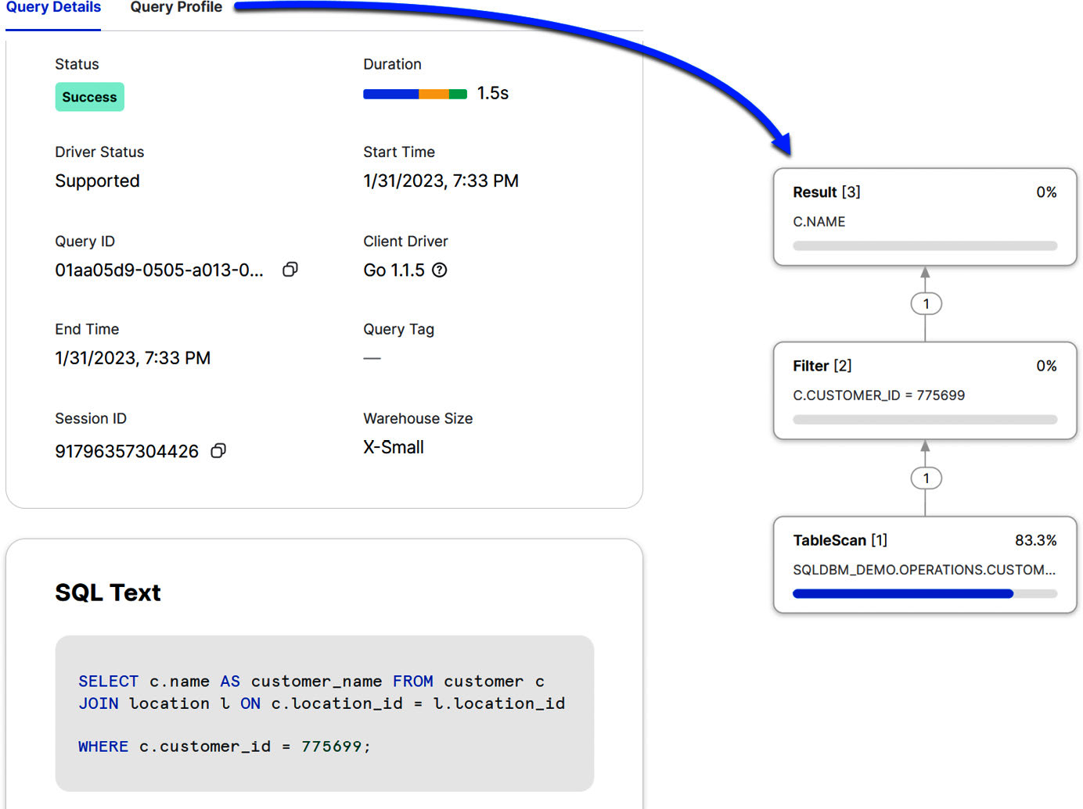Click the 1.5s duration progress bar
This screenshot has width=1083, height=809.
coord(415,93)
